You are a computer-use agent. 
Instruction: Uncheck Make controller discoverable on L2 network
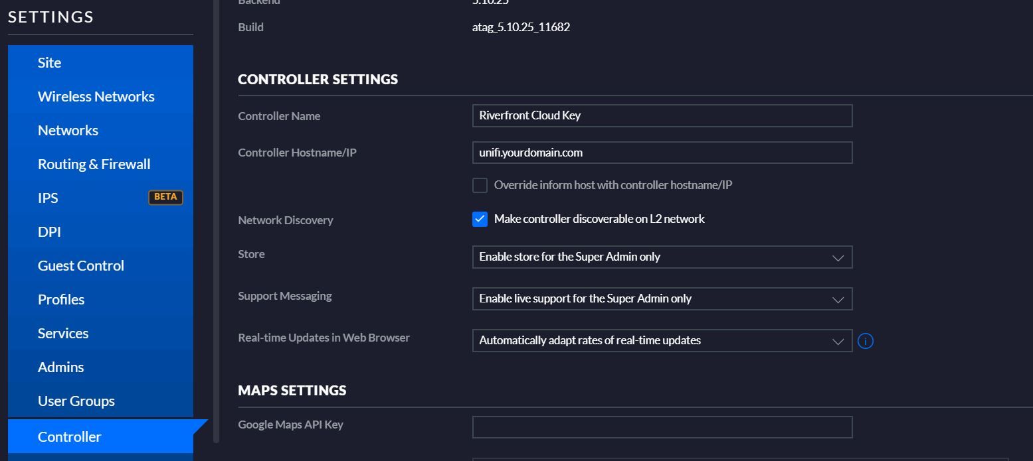coord(480,219)
